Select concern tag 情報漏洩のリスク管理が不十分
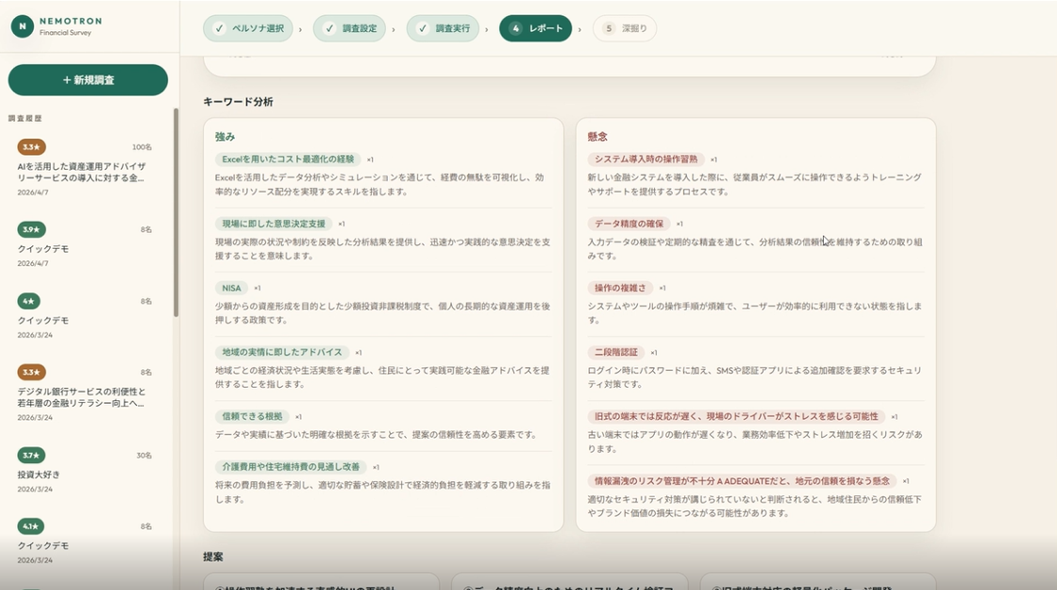This screenshot has height=590, width=1057. coord(741,481)
